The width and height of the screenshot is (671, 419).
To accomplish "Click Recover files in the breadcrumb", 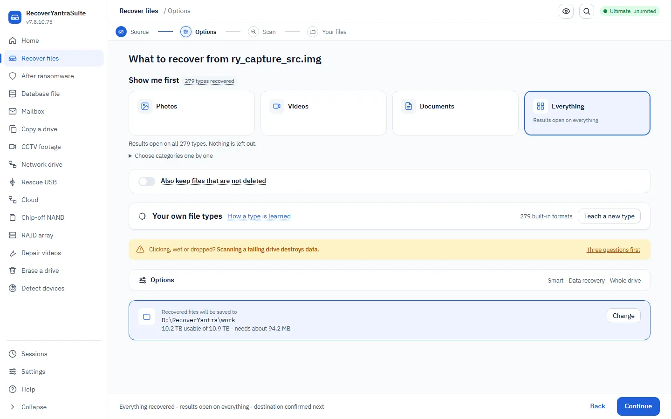I will pos(139,11).
